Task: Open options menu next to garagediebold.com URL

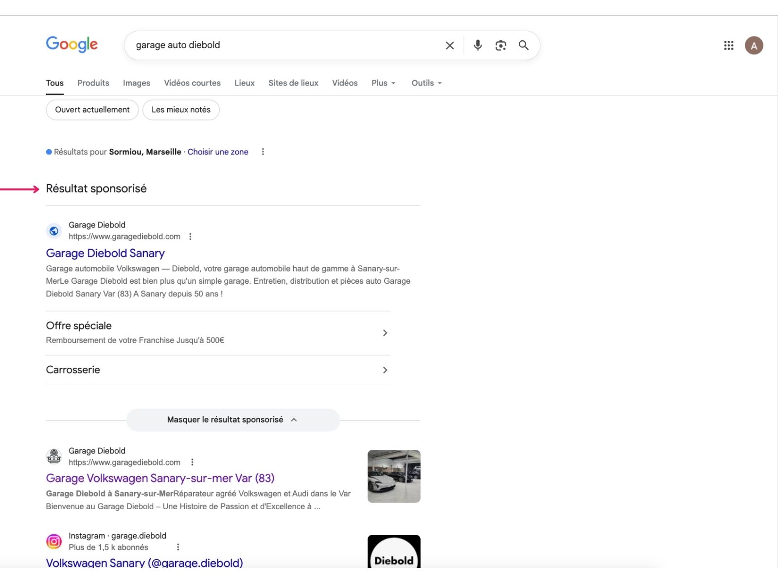Action: (x=191, y=237)
